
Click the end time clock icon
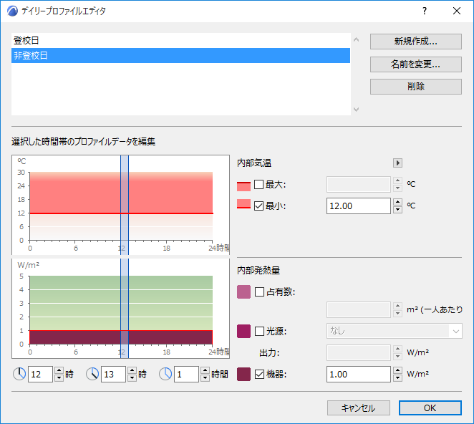click(x=92, y=374)
